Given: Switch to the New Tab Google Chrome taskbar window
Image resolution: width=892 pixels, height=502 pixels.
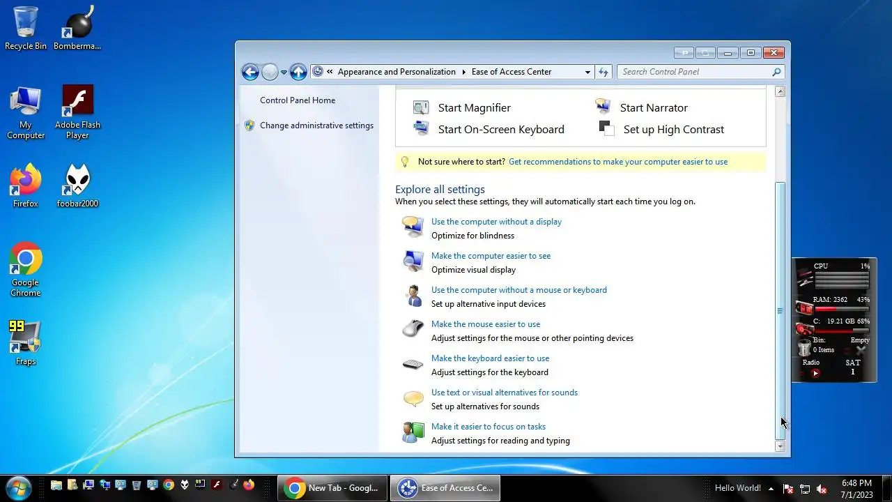Looking at the screenshot, I should click(332, 488).
